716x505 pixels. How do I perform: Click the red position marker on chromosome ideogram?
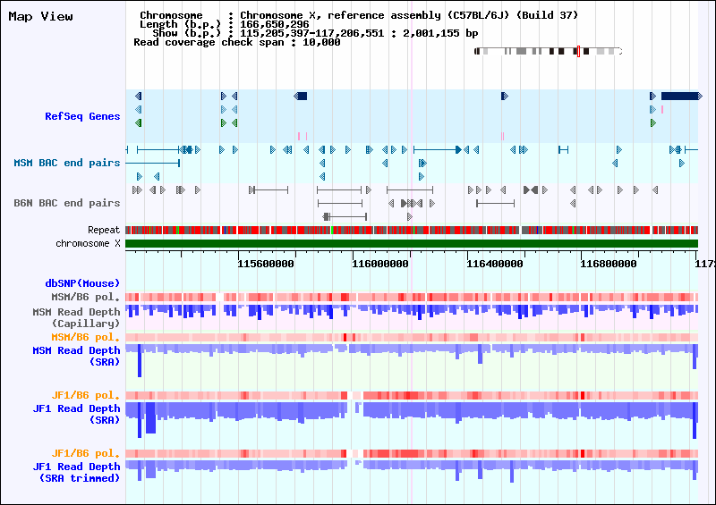click(x=578, y=51)
